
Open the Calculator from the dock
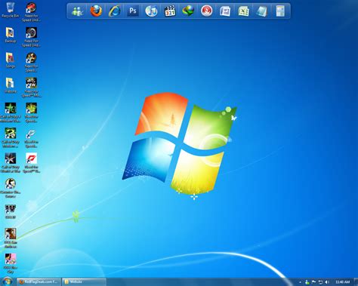coord(280,11)
